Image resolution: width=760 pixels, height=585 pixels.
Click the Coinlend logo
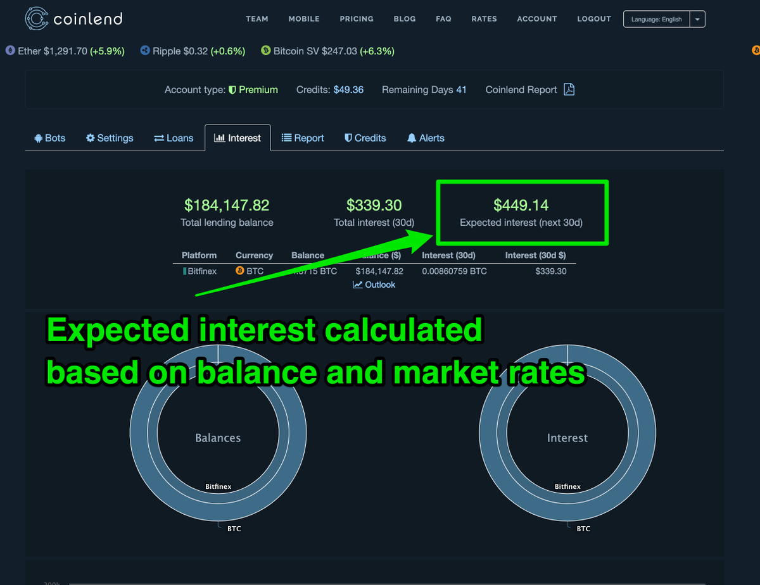[x=73, y=18]
